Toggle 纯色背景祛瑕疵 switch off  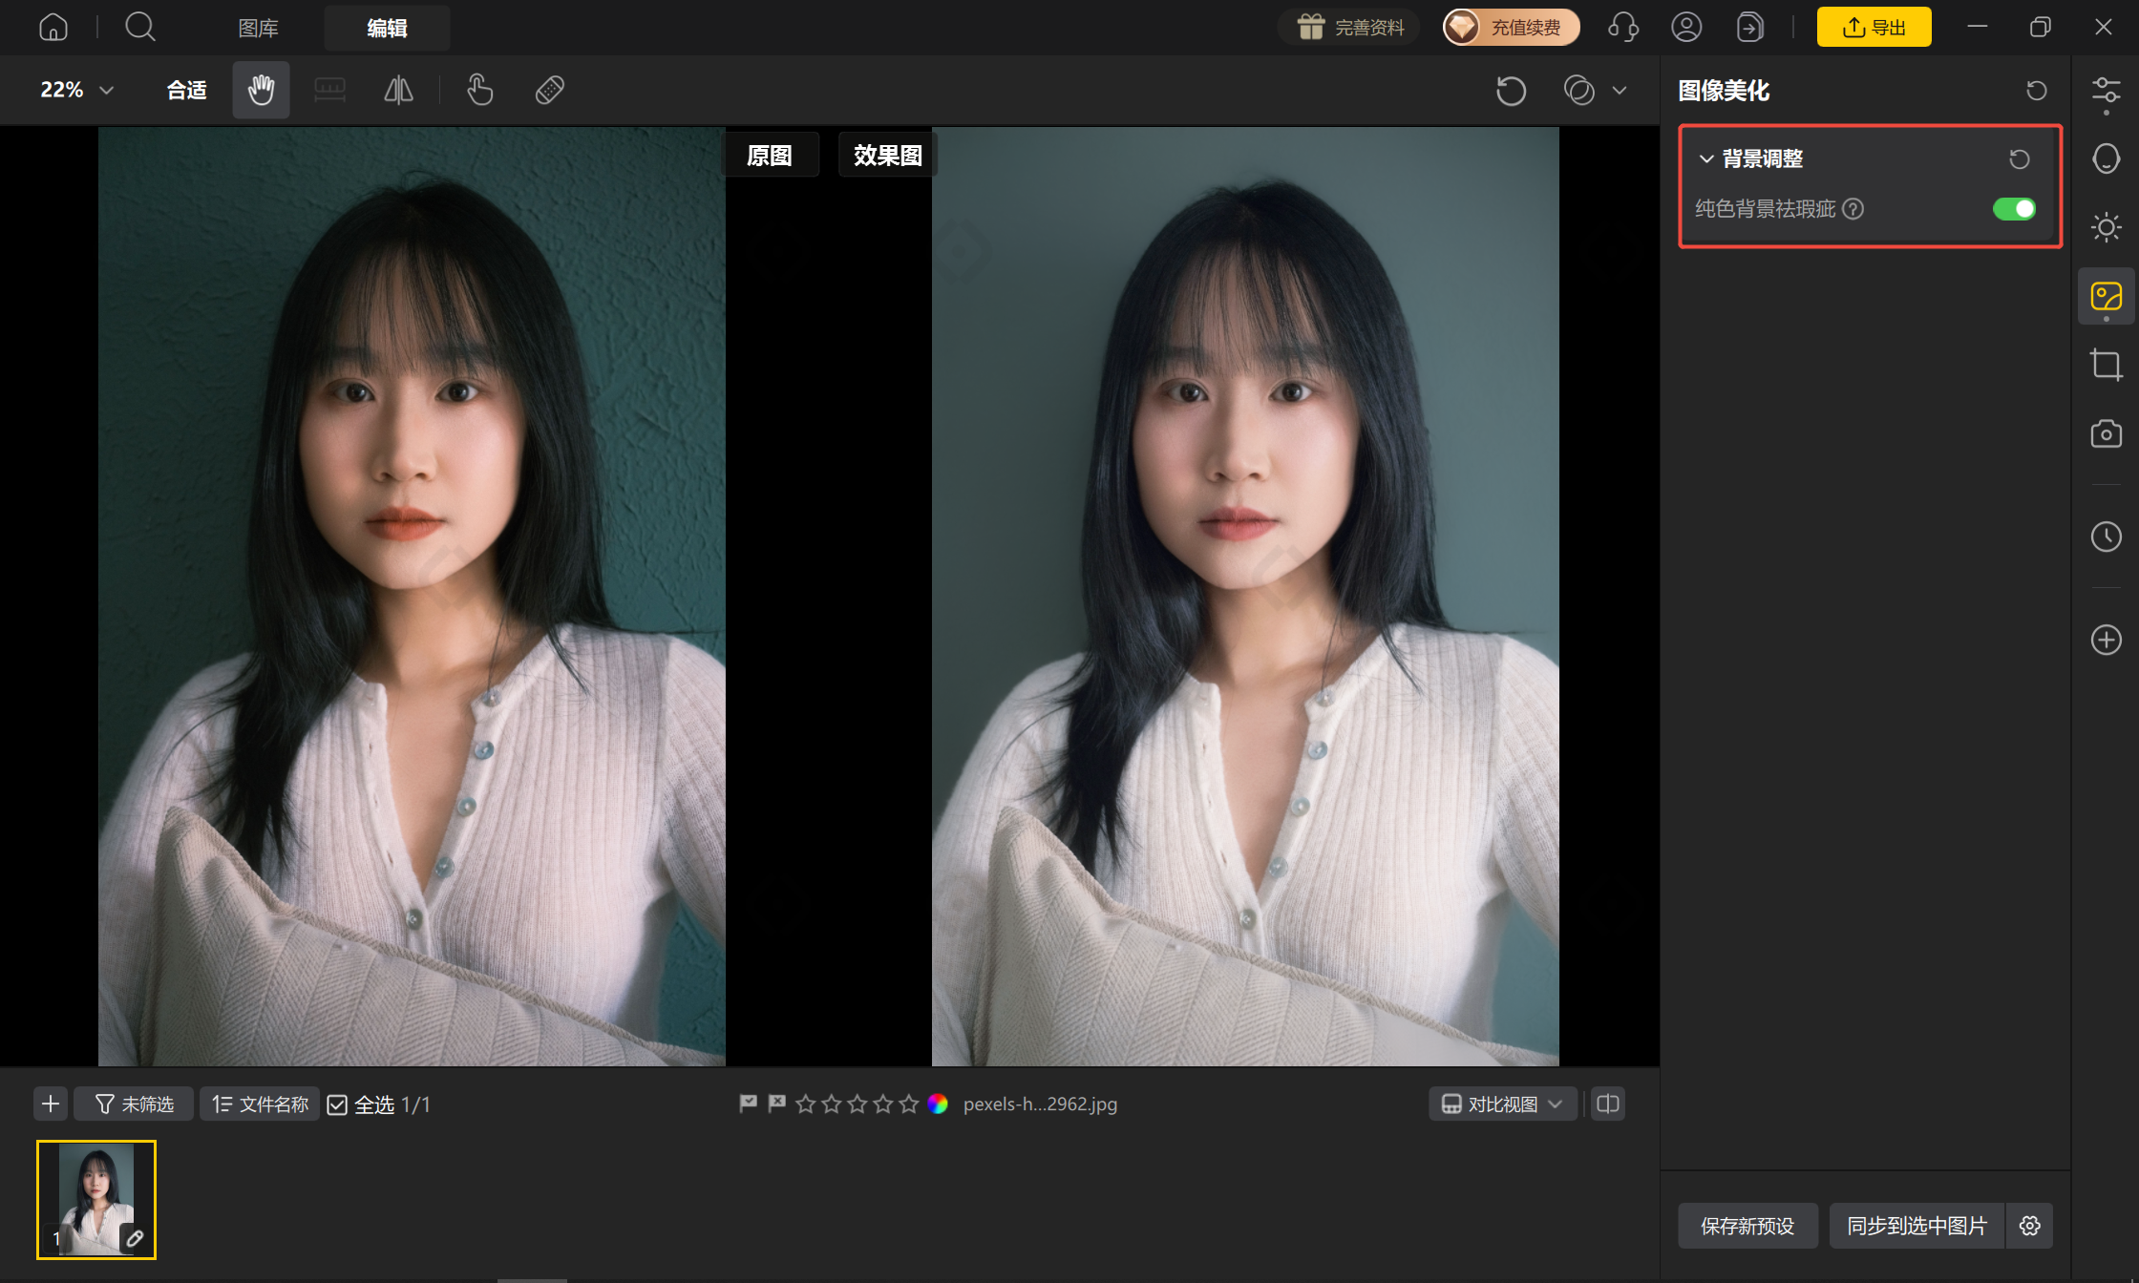pos(2014,209)
